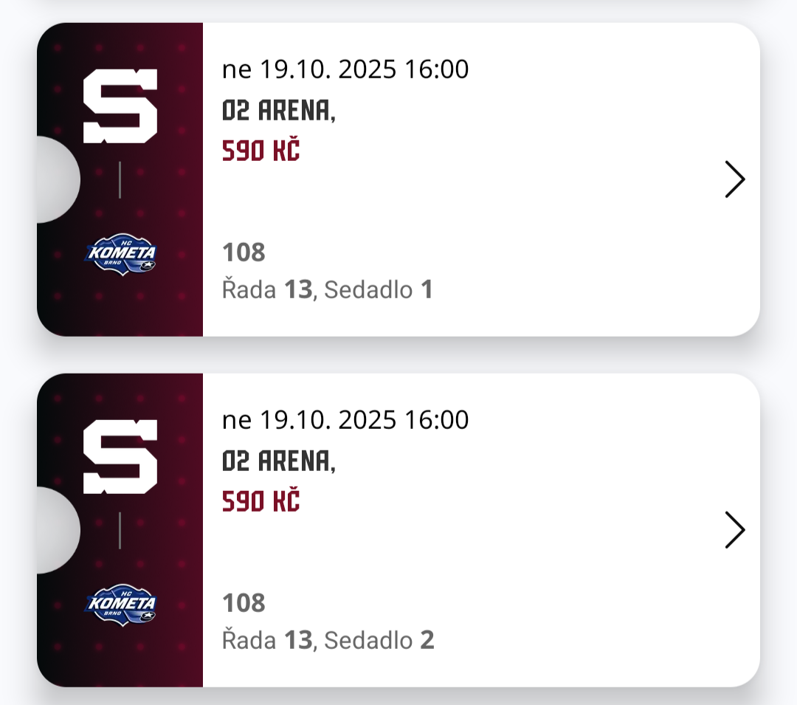The width and height of the screenshot is (797, 705).
Task: Open ticket for Řada 13, Sedadlo 2
Action: coord(328,641)
